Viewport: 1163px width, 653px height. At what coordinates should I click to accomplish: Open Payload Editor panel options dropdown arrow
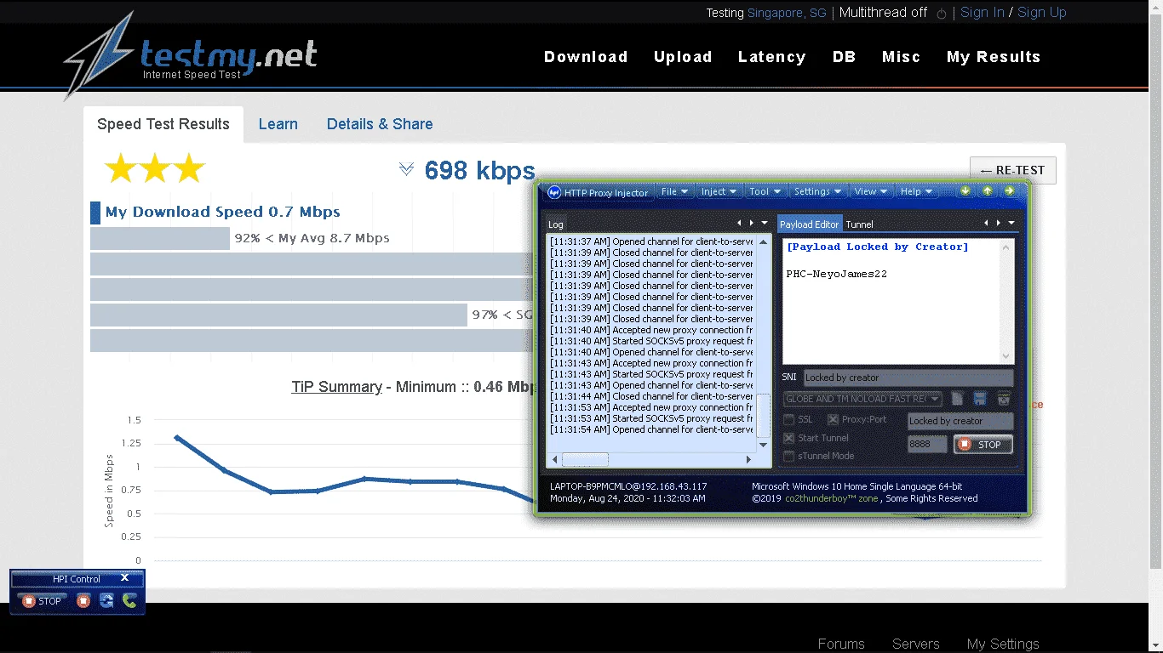[1011, 223]
